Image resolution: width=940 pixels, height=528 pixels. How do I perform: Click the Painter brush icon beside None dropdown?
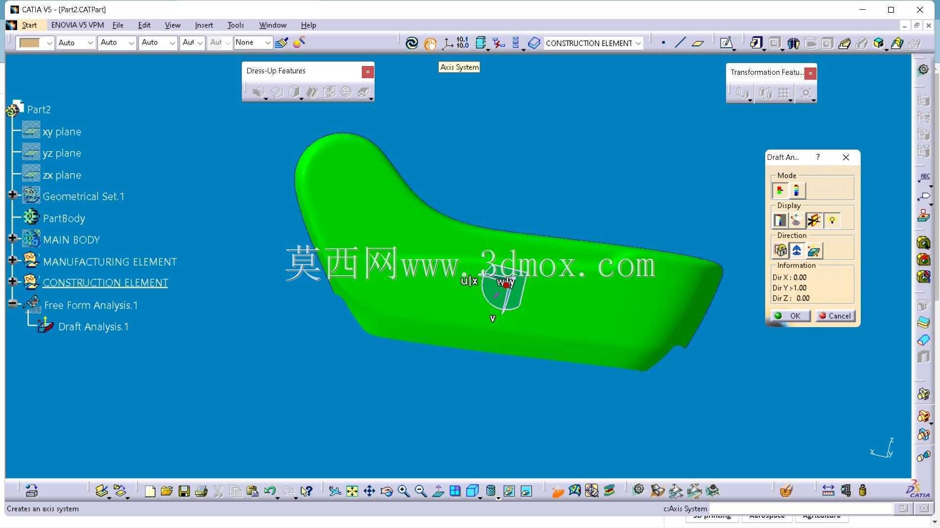[282, 43]
